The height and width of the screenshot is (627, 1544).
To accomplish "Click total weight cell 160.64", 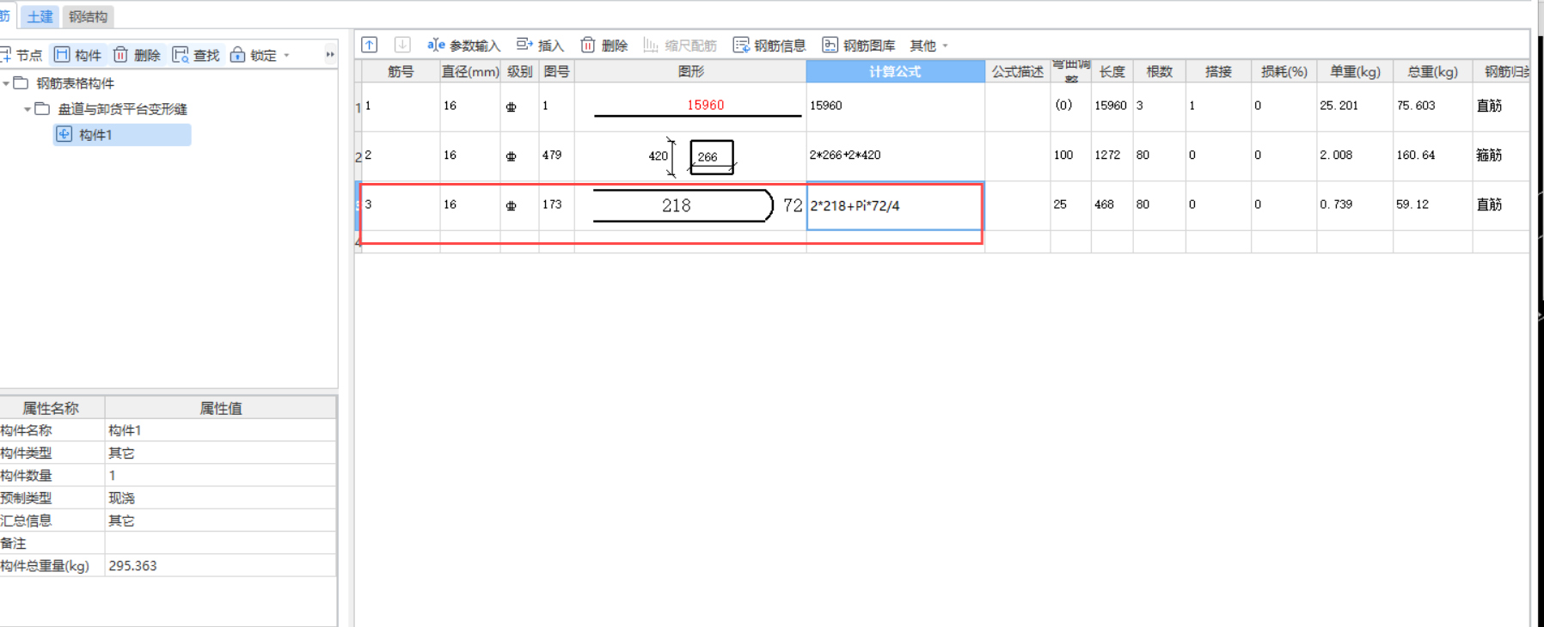I will 1432,155.
